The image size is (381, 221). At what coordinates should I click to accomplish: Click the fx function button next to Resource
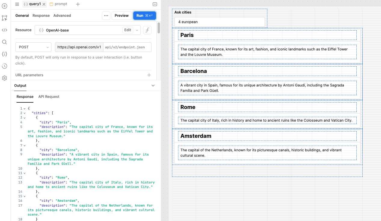(x=147, y=30)
